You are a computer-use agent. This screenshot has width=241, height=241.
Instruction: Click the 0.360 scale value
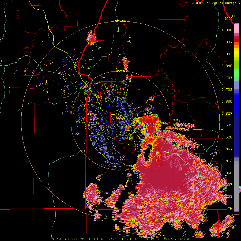[x=227, y=173]
